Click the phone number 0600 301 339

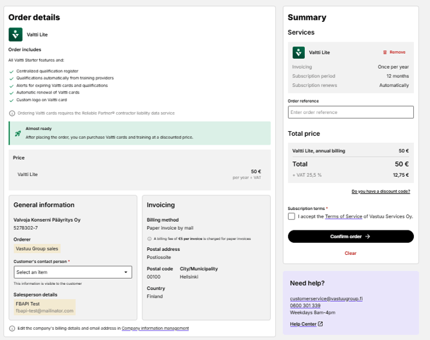305,305
